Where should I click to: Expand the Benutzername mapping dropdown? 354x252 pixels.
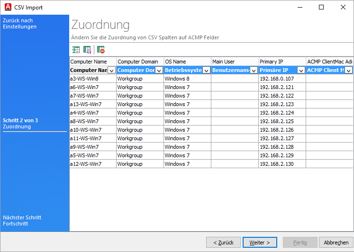coord(254,70)
